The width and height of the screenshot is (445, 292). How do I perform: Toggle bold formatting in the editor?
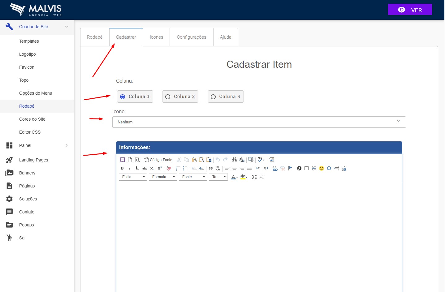click(x=122, y=168)
